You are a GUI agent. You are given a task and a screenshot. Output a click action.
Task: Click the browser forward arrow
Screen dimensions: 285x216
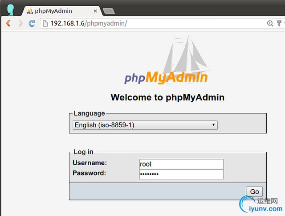point(20,23)
